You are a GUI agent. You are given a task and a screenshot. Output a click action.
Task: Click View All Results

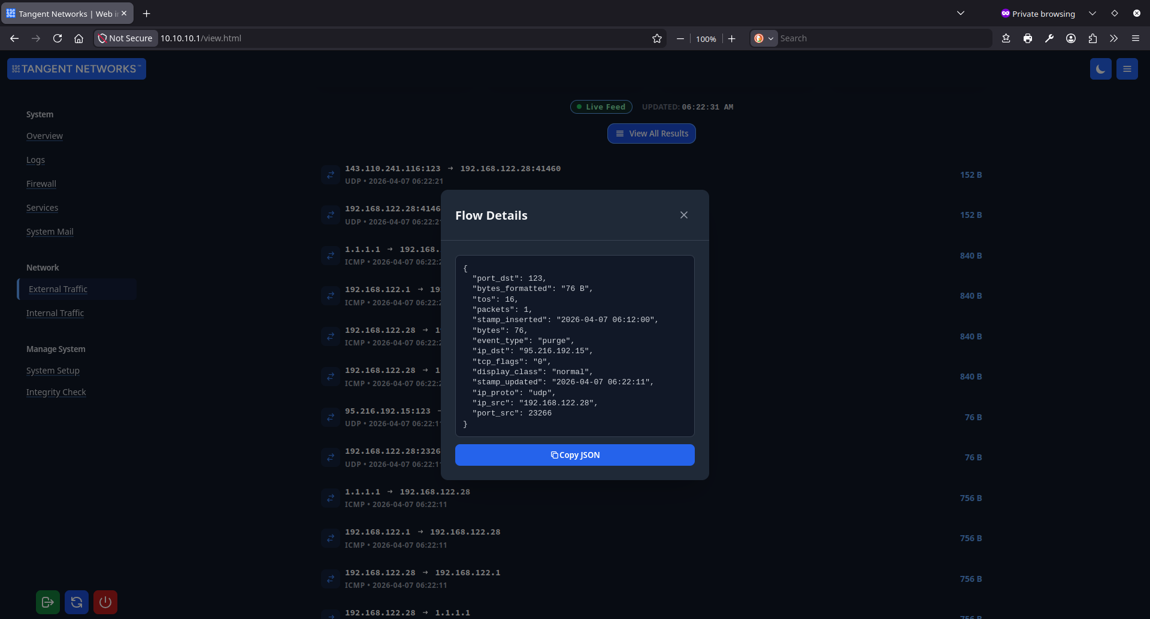tap(651, 133)
